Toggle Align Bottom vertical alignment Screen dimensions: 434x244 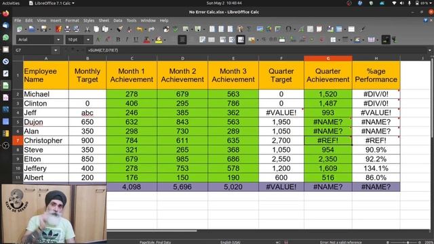[x=241, y=40]
